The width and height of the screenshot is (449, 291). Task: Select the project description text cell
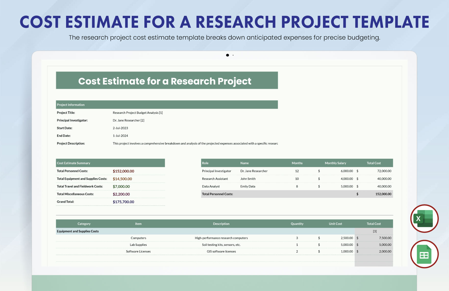pyautogui.click(x=195, y=143)
